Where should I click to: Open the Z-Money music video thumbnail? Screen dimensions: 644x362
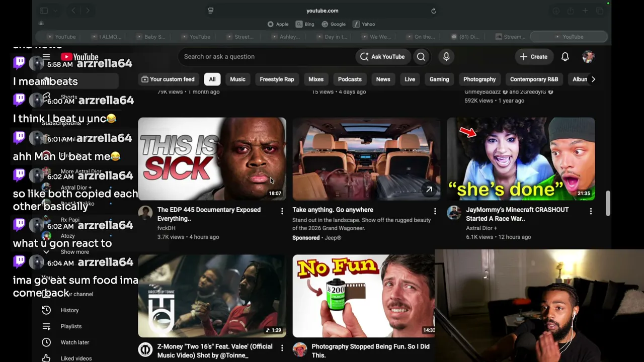pos(212,296)
